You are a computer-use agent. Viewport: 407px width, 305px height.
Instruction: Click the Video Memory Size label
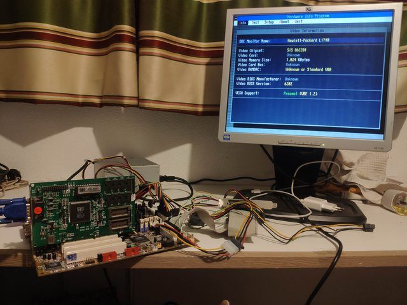pos(254,60)
